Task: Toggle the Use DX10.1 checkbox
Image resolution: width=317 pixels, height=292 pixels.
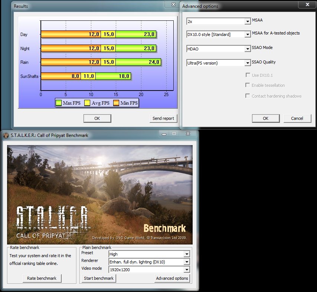Action: (248, 75)
